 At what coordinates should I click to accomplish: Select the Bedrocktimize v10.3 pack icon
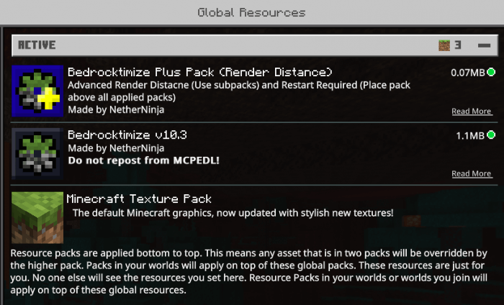point(37,153)
